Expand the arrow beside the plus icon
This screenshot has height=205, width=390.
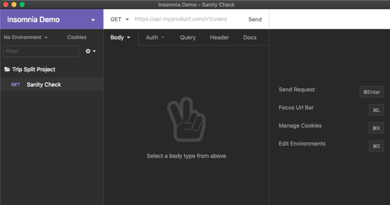(94, 51)
